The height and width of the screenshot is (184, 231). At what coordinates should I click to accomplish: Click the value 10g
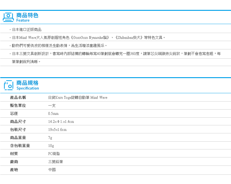click(x=51, y=146)
